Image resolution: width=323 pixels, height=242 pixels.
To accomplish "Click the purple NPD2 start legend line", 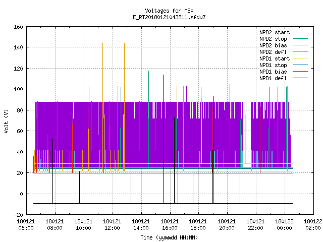I will point(300,32).
